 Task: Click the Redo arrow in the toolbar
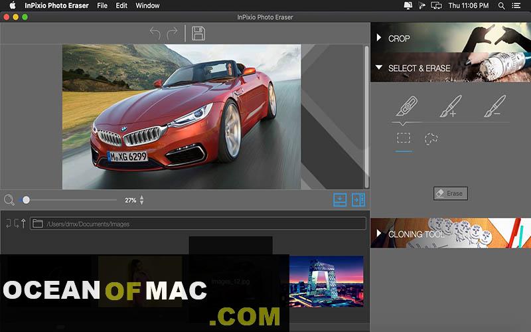point(172,33)
